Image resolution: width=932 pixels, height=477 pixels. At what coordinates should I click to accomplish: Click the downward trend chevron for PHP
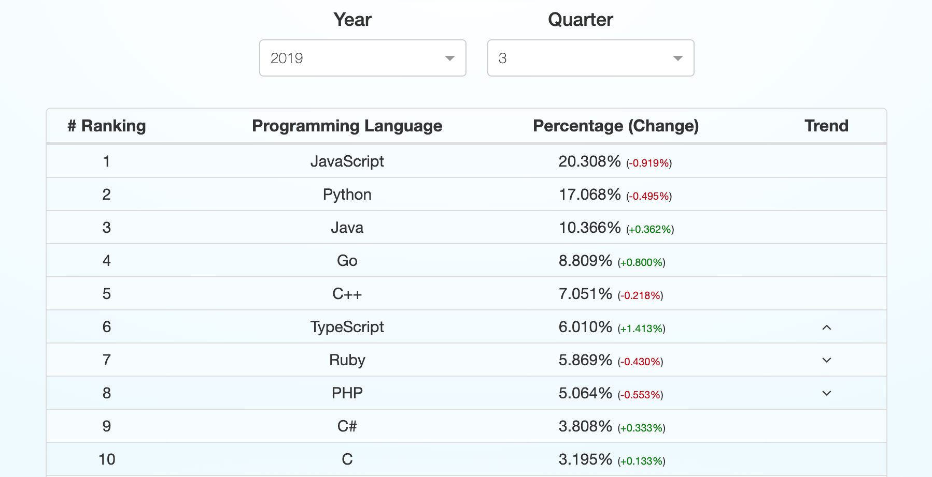tap(826, 393)
